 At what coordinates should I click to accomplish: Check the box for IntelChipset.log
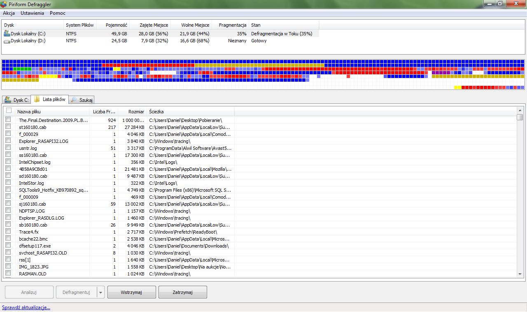8,161
